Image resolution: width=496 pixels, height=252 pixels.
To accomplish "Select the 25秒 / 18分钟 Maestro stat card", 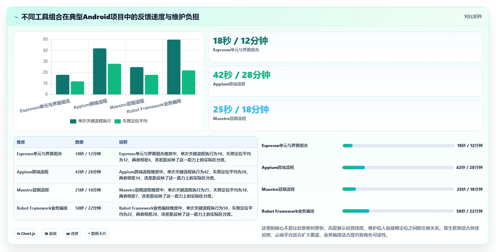I will point(345,116).
